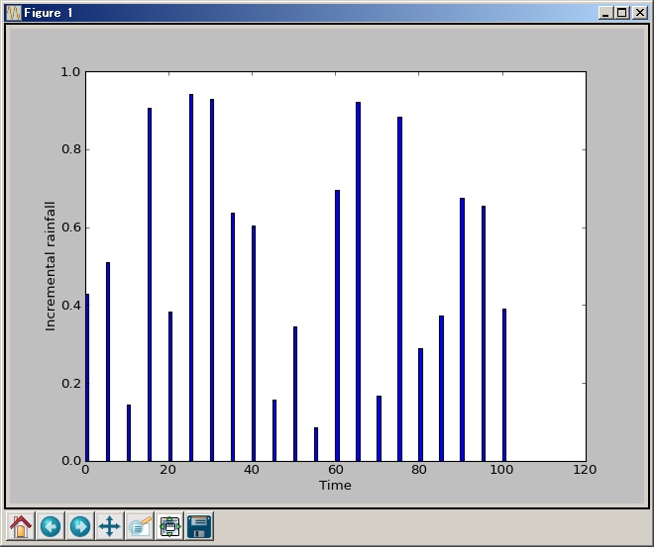654x547 pixels.
Task: Click the y-axis tick label 1.0
Action: 70,73
